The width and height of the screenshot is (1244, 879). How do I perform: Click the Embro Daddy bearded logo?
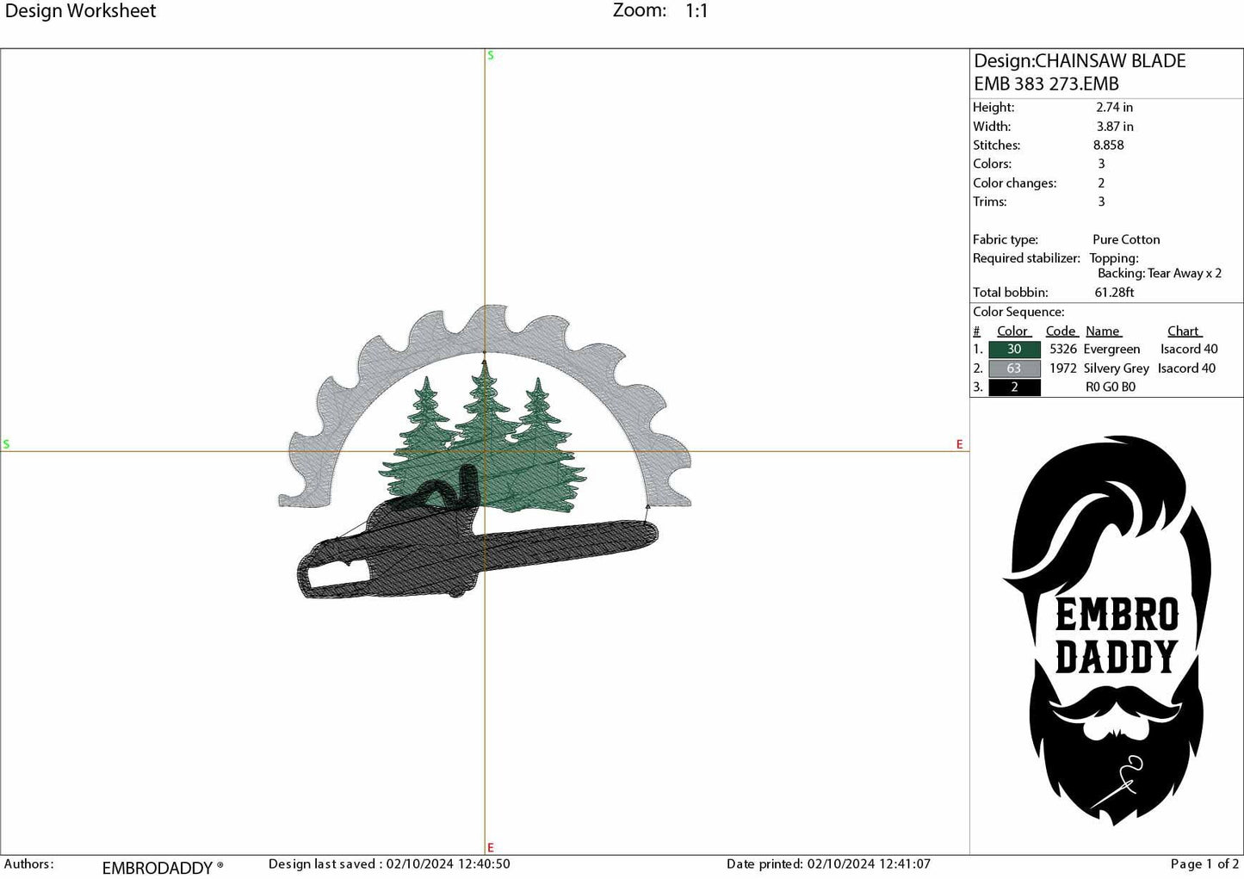coord(1107,629)
